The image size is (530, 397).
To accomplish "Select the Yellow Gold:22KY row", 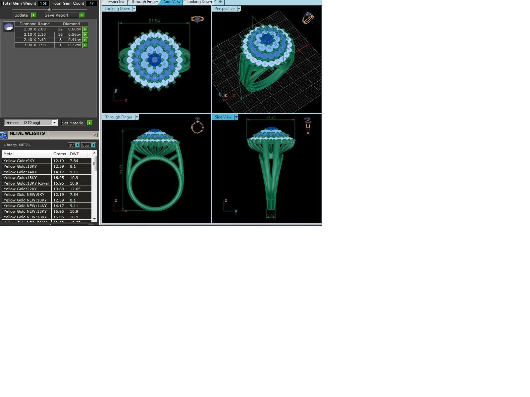I will 46,189.
